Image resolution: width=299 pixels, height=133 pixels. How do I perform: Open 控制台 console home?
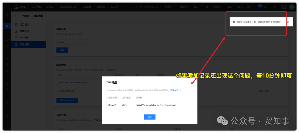(x=37, y=7)
